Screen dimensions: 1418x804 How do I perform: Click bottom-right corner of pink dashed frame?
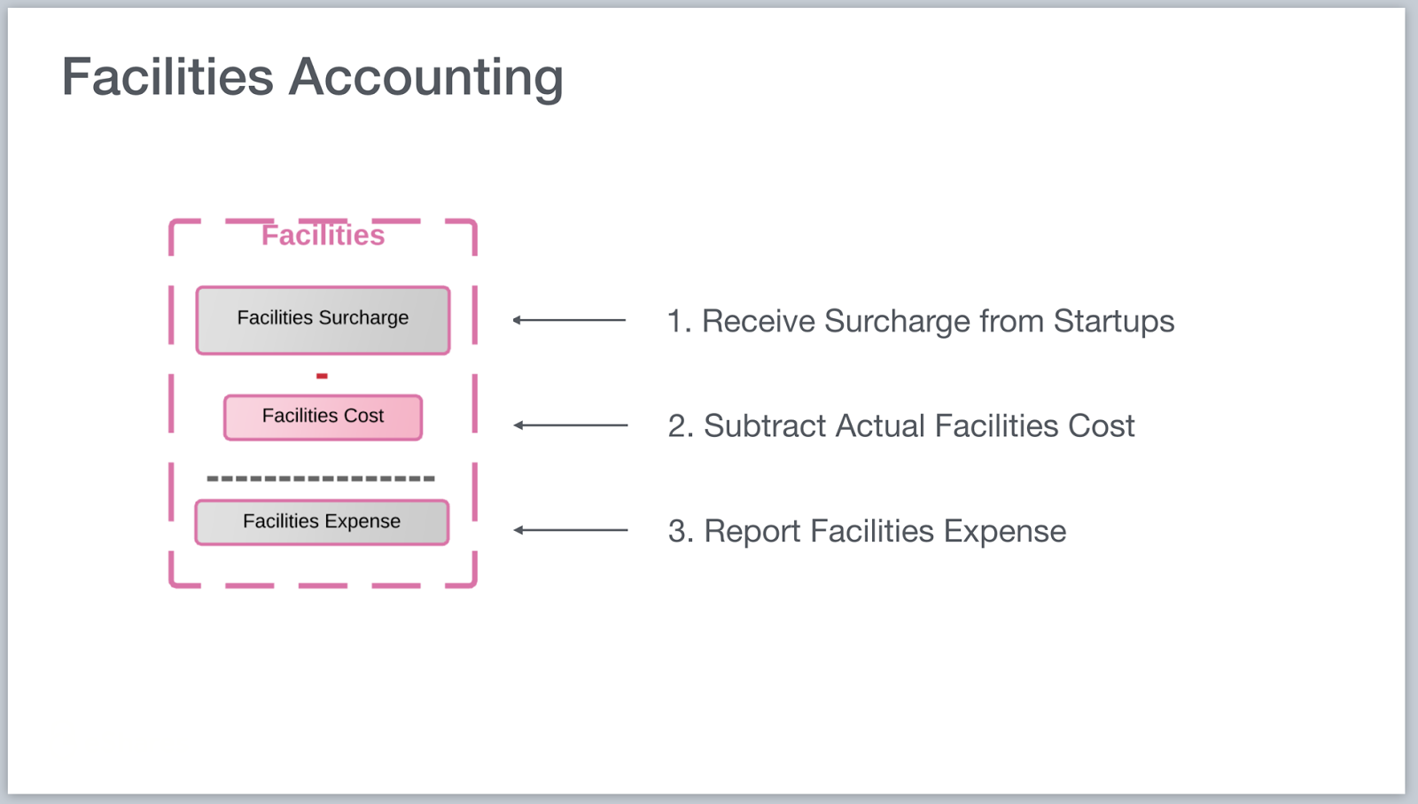click(x=473, y=582)
